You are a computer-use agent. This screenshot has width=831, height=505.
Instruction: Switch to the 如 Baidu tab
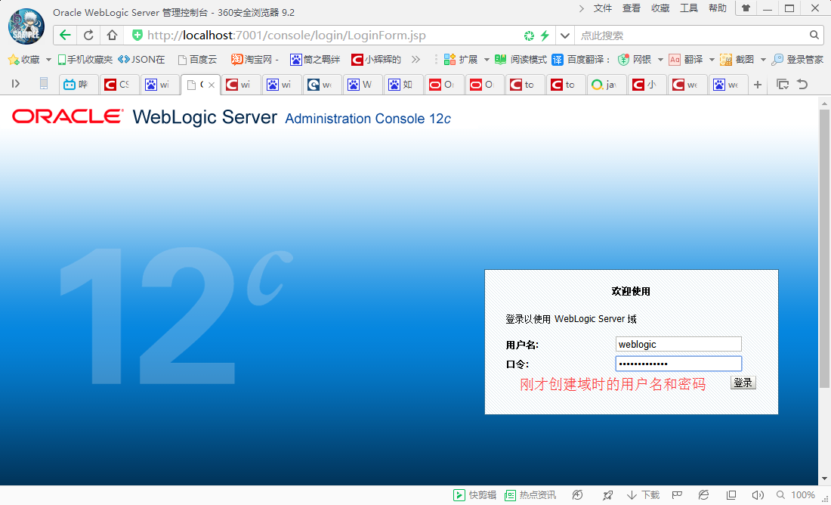[403, 85]
